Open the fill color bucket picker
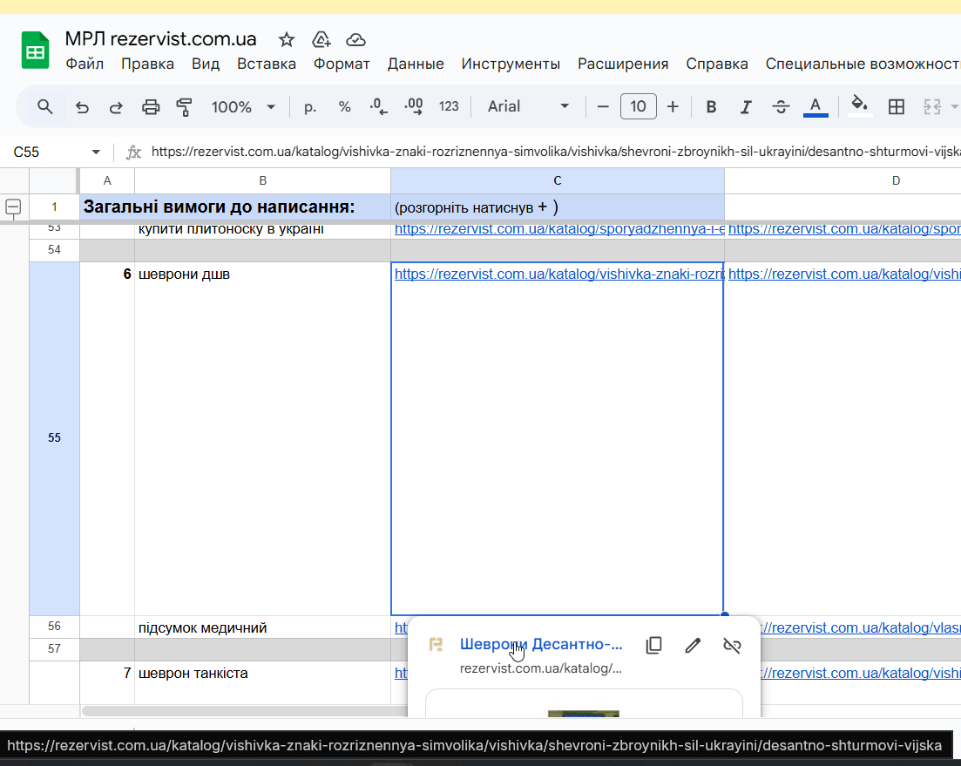Viewport: 961px width, 766px height. point(859,105)
